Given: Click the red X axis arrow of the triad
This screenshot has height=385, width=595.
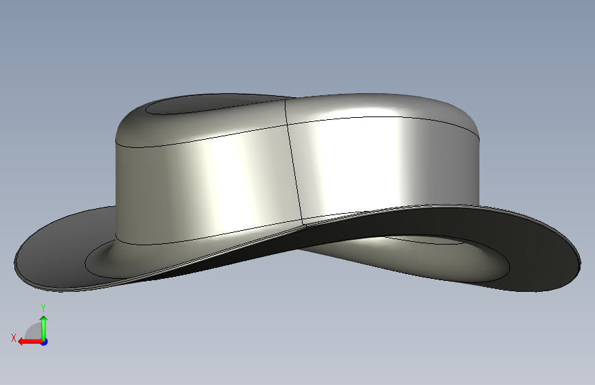Looking at the screenshot, I should [x=30, y=342].
